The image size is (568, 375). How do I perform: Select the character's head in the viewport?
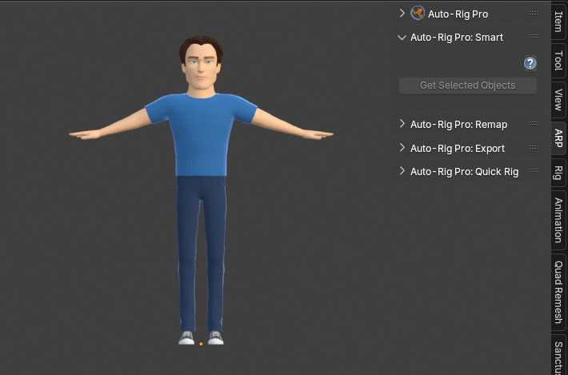(x=201, y=66)
